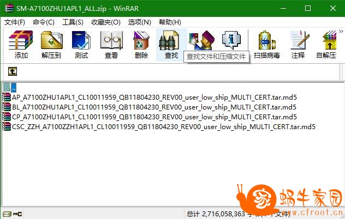The width and height of the screenshot is (345, 219).
Task: Open the Options (选项) menu
Action: pos(140,22)
